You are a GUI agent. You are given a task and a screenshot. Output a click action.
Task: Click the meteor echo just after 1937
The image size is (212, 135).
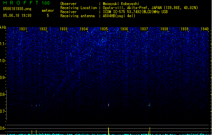(x=150, y=105)
